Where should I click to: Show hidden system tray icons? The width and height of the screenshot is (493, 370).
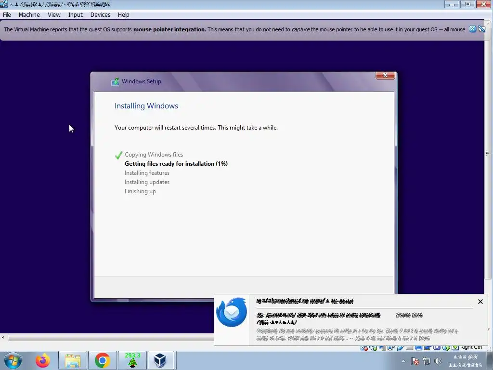coord(403,361)
